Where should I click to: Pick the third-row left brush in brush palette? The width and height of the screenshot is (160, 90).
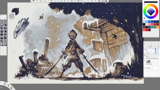click(x=2, y=28)
